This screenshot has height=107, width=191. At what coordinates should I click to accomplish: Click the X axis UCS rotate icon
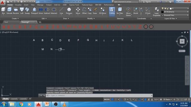141,11
